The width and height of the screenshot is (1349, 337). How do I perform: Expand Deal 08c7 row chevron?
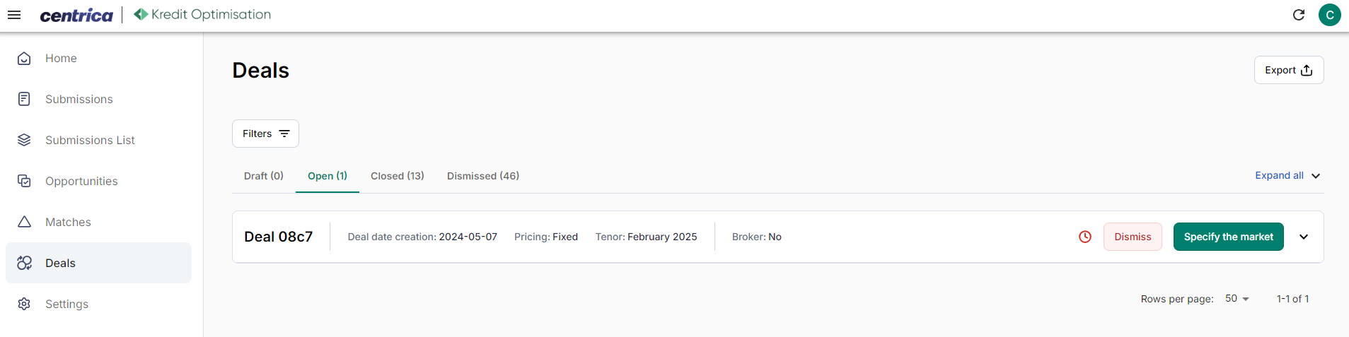click(1304, 237)
